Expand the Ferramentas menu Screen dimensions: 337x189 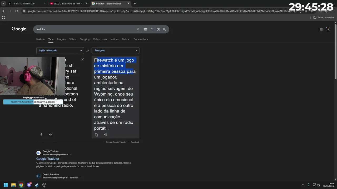point(141,39)
